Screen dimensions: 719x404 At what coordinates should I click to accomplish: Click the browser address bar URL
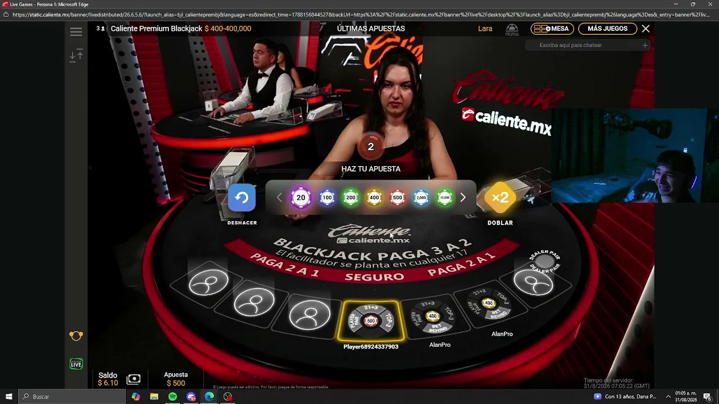point(359,15)
